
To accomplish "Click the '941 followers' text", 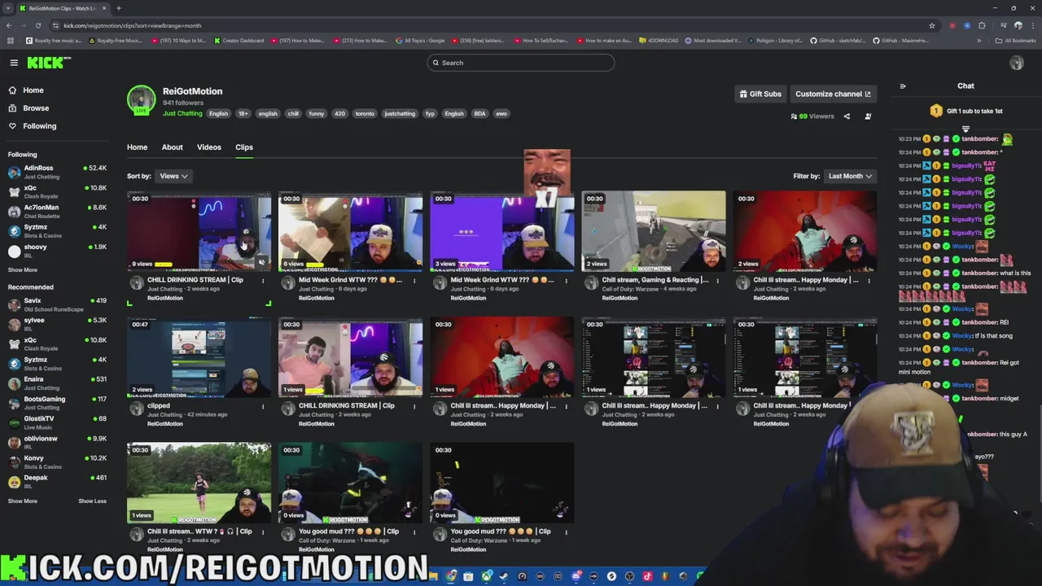I will tap(183, 103).
